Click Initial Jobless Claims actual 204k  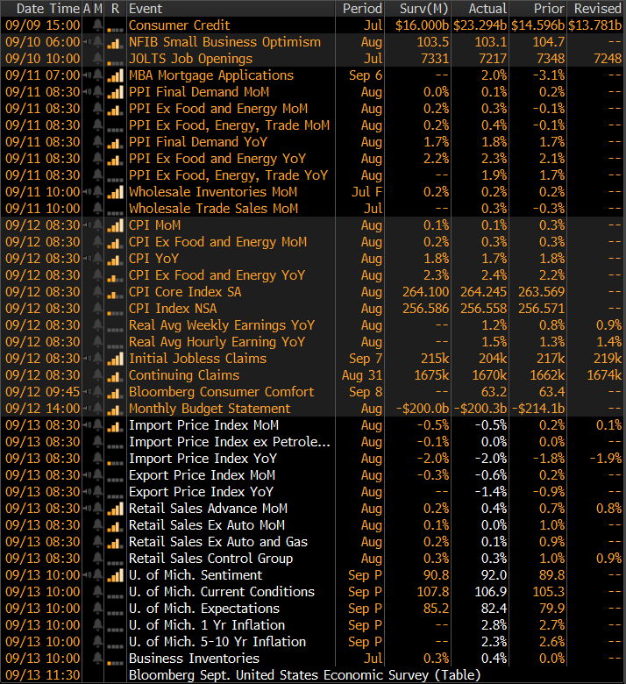click(x=493, y=359)
